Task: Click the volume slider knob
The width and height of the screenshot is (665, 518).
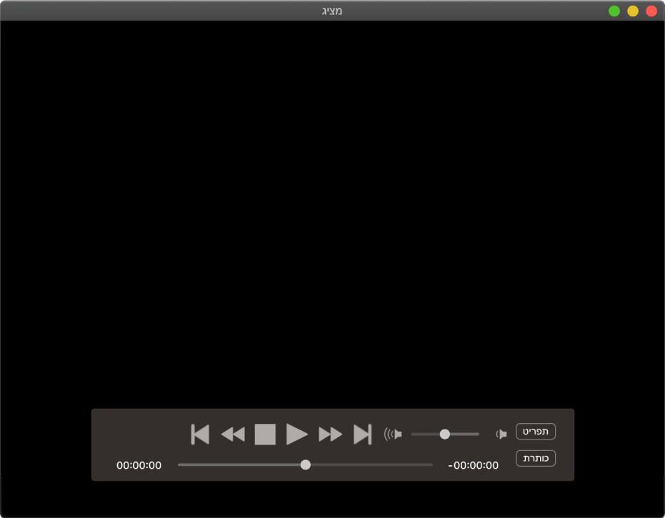Action: pos(444,434)
